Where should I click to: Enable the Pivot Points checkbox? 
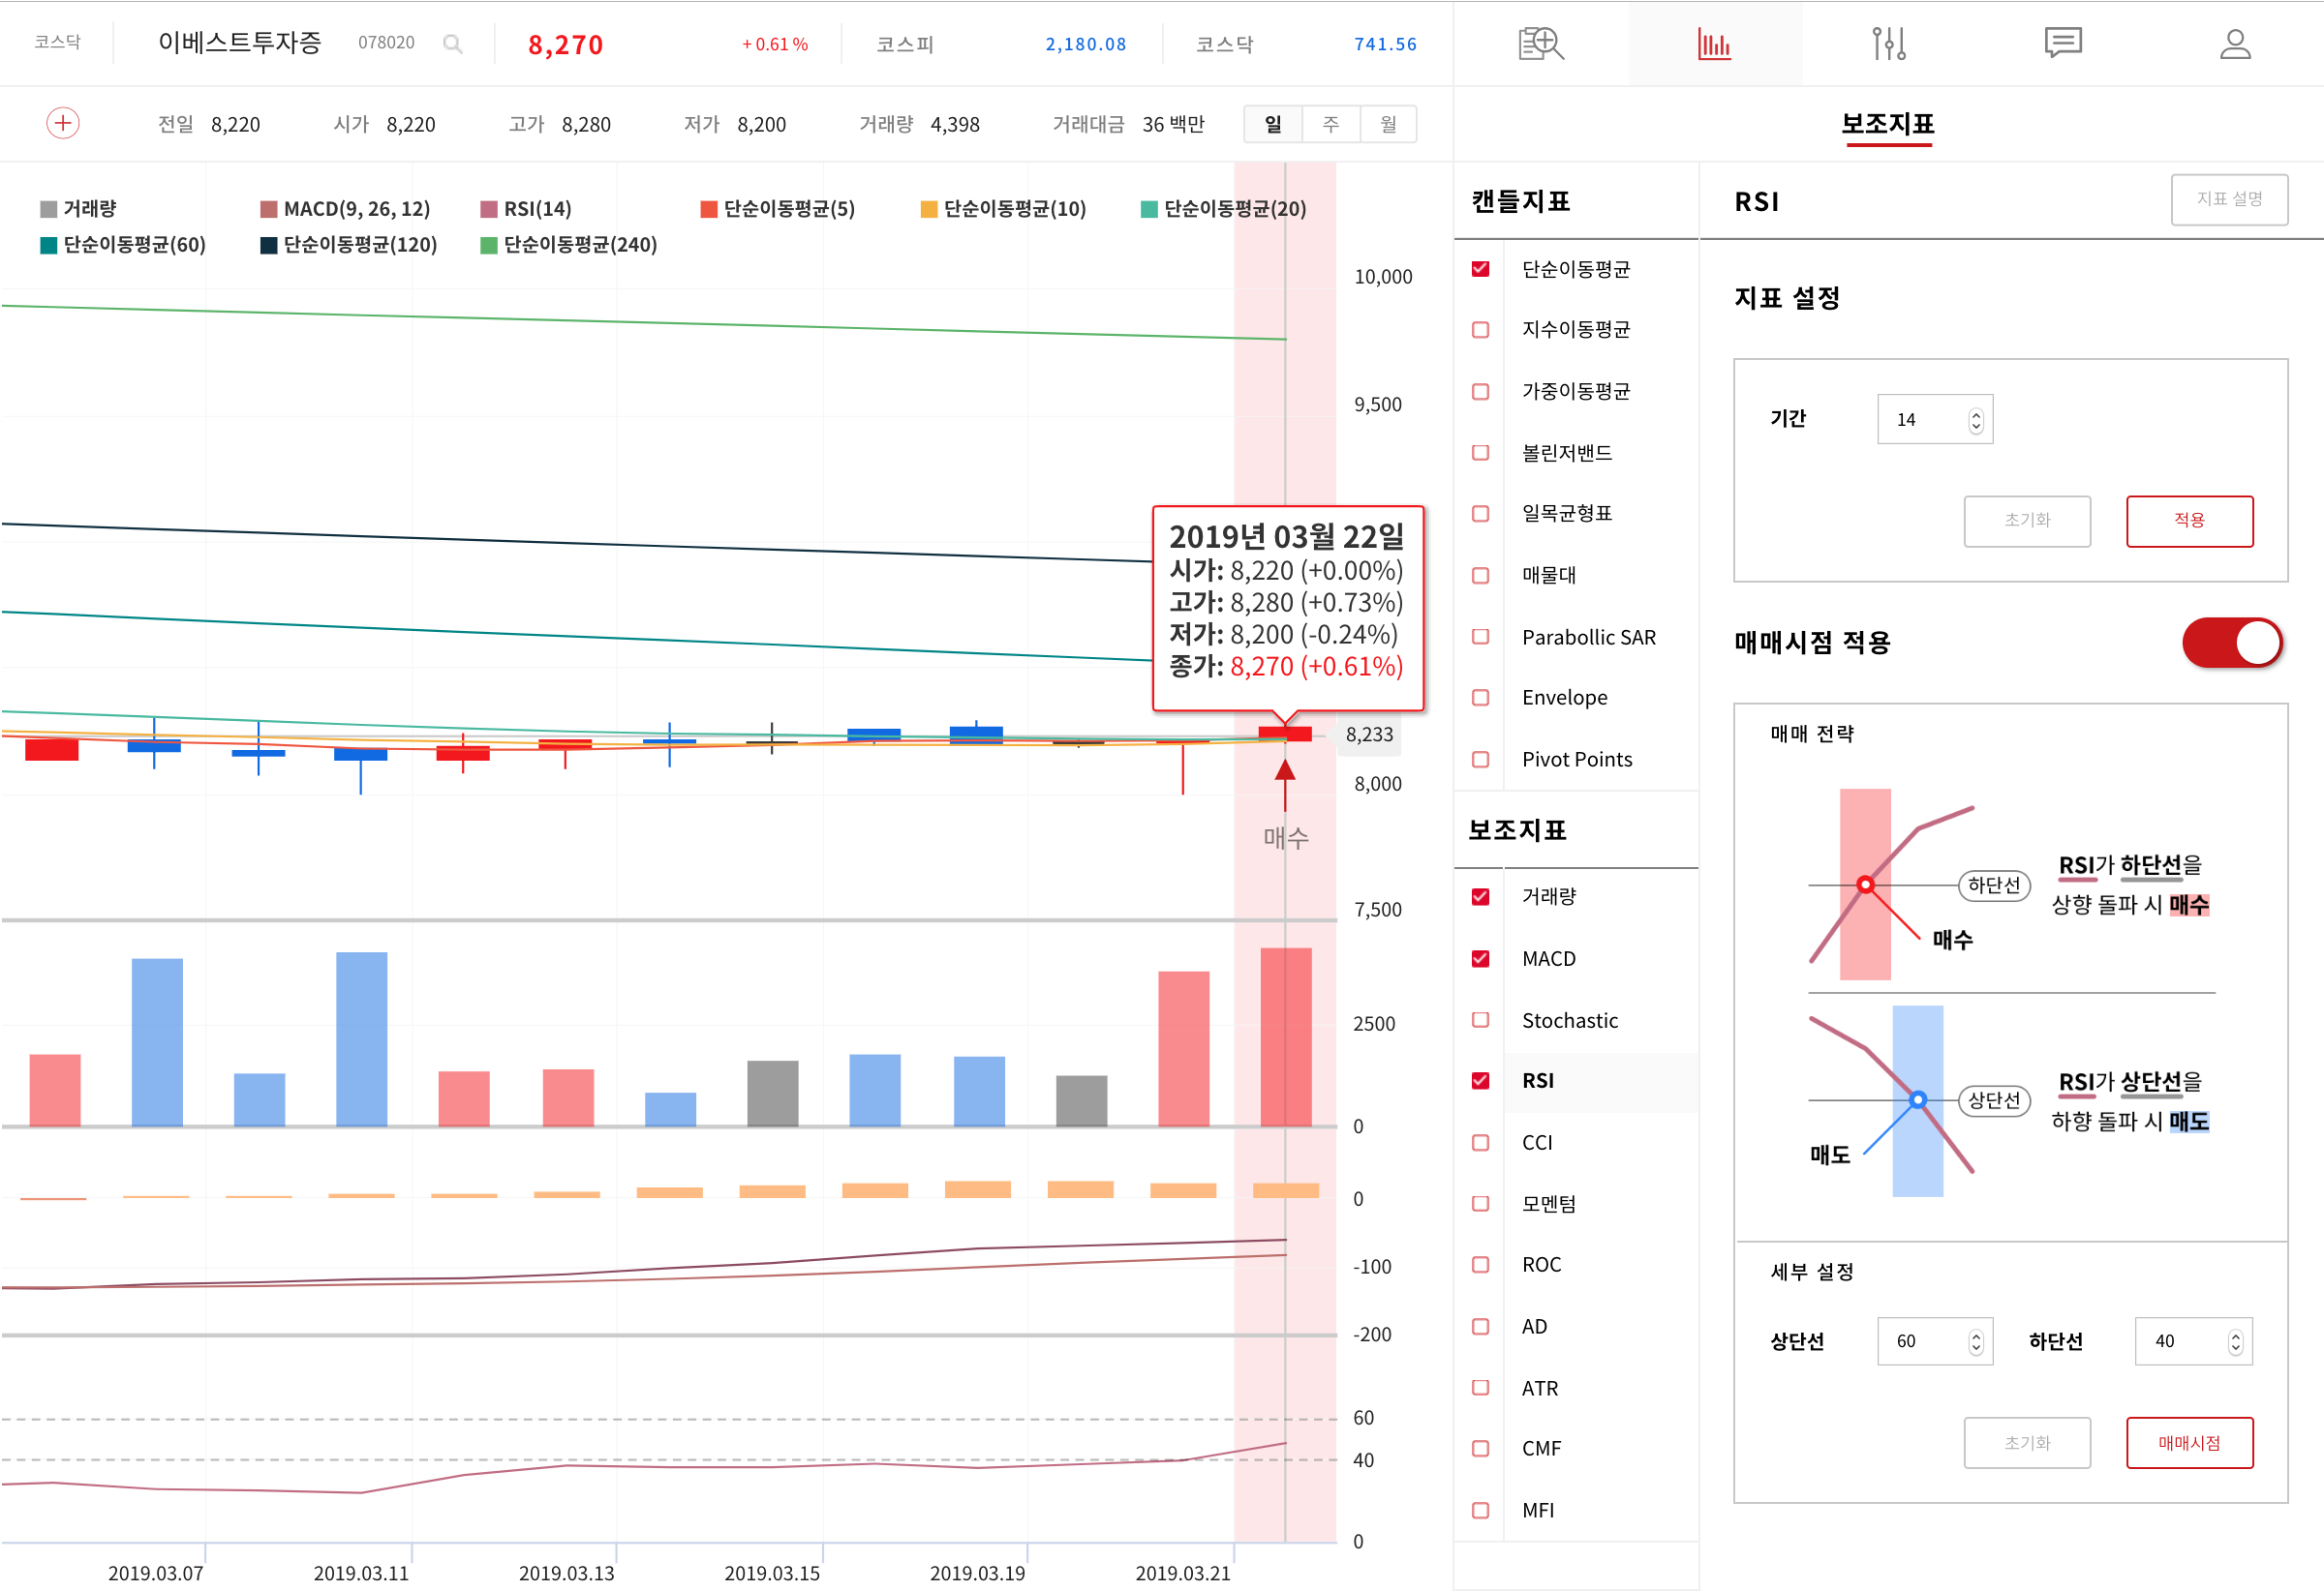tap(1481, 760)
